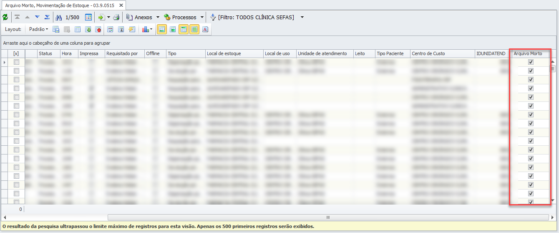559x233 pixels.
Task: Sort by the Leito column header
Action: pos(364,53)
